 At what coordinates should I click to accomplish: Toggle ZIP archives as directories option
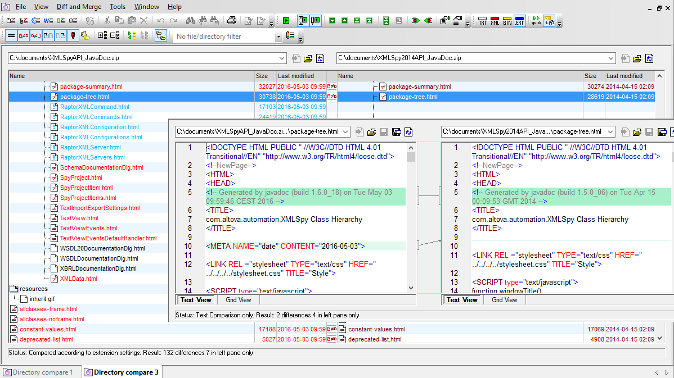tap(549, 21)
